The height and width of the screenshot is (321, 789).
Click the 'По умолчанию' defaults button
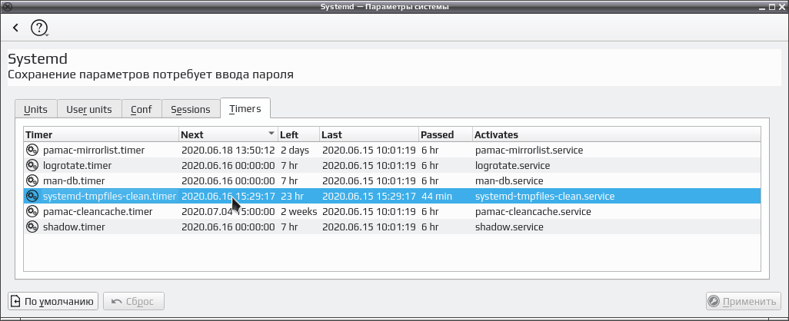(53, 301)
